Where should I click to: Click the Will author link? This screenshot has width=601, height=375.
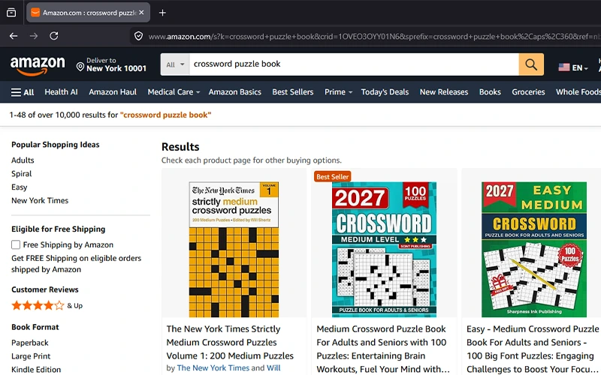coord(273,368)
